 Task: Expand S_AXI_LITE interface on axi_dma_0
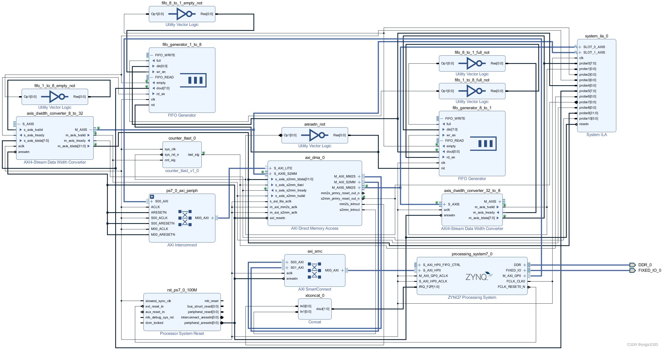270,168
